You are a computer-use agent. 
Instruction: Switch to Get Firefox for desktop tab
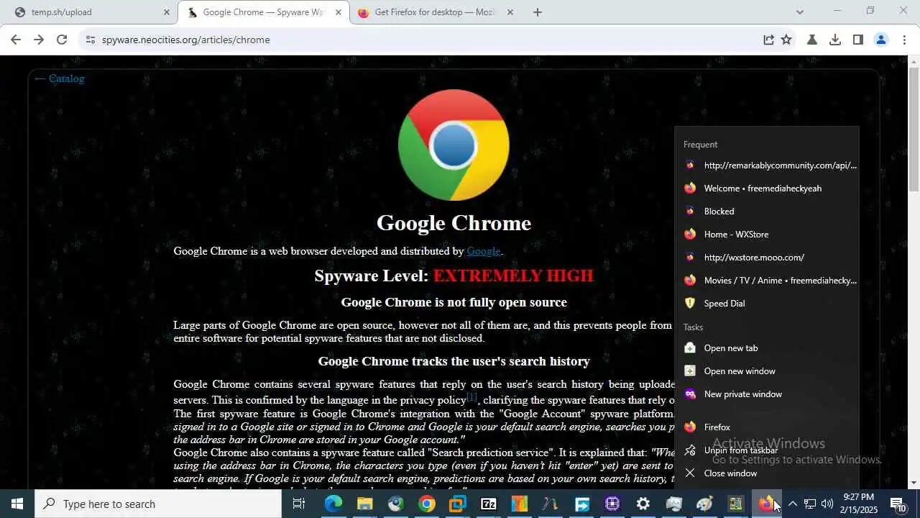[x=435, y=12]
